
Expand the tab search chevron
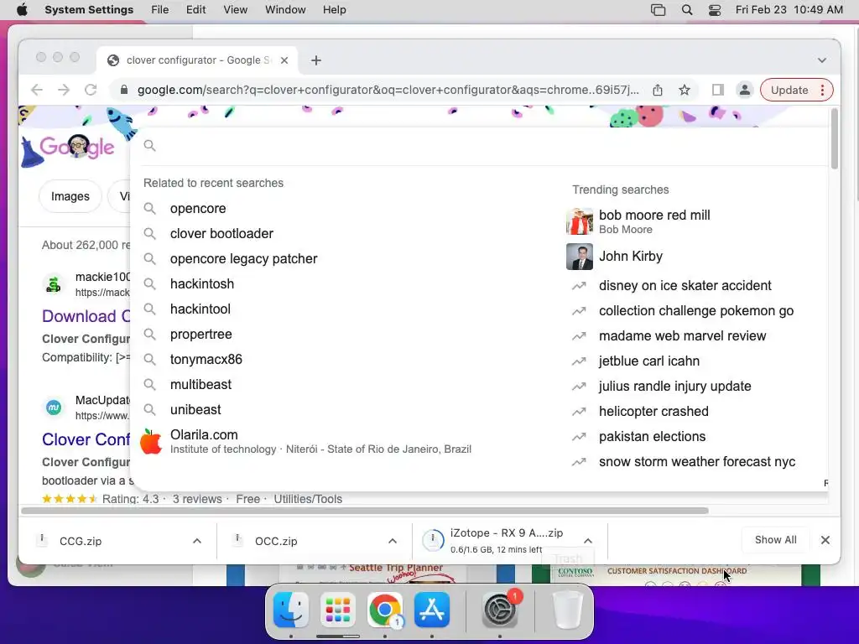(x=822, y=60)
